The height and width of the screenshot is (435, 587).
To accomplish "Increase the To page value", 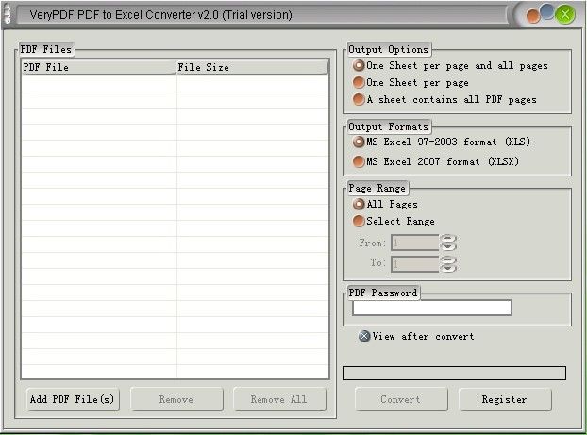I will [x=448, y=259].
